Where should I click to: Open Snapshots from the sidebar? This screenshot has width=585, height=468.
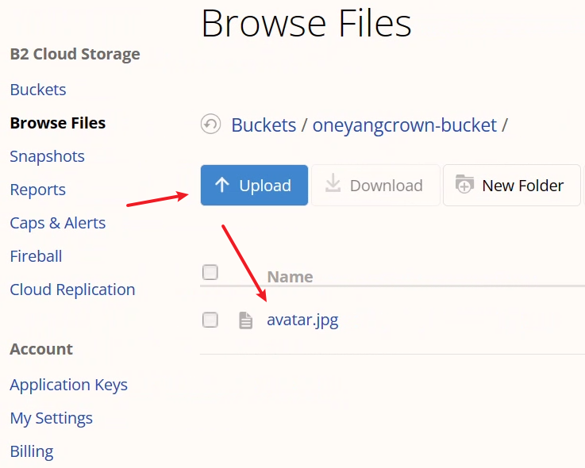47,156
